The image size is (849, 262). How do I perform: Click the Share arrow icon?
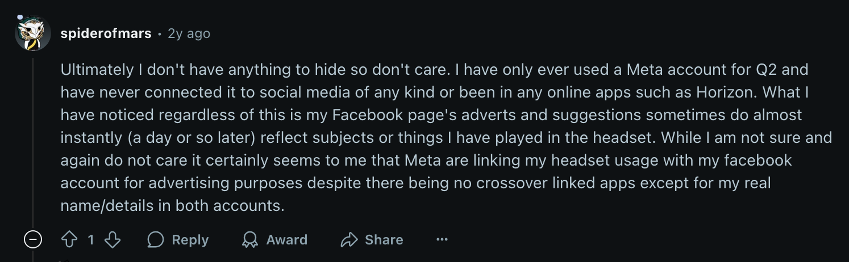click(348, 240)
